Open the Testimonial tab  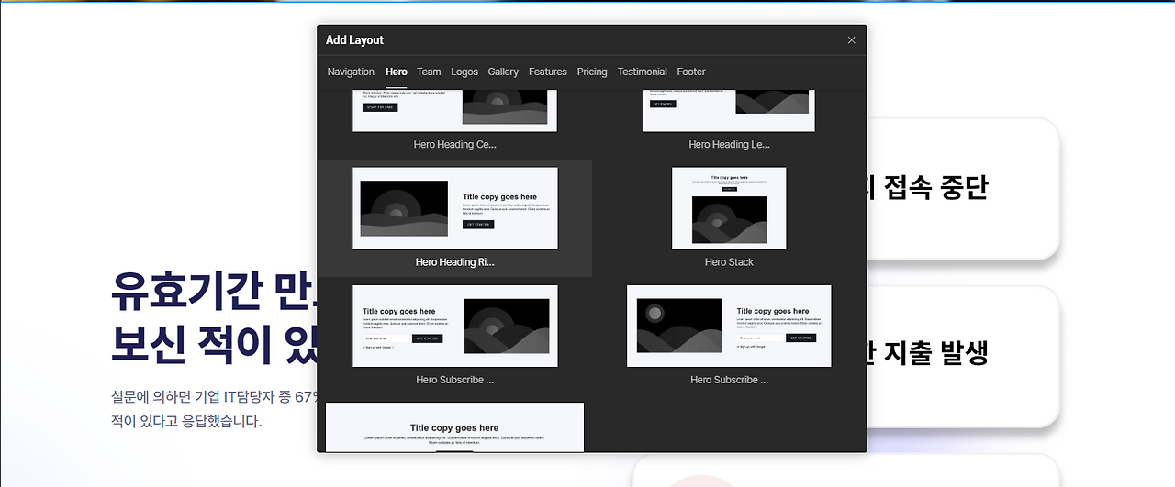pyautogui.click(x=643, y=72)
